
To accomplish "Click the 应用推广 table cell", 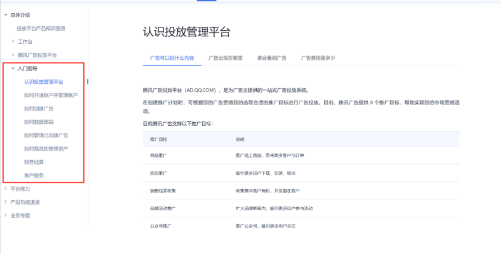I will (x=159, y=173).
